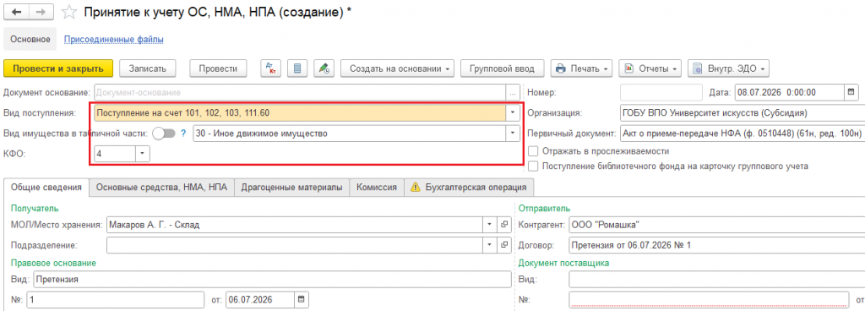This screenshot has height=311, width=865.
Task: Click the green edit-with-clock toolbar icon
Action: [324, 68]
